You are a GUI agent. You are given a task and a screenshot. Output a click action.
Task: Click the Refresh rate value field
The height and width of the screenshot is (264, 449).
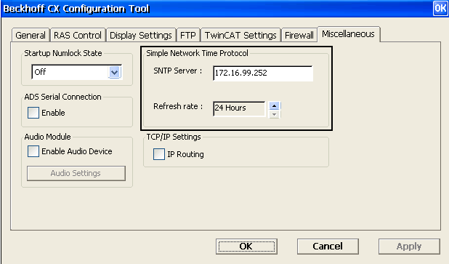click(x=239, y=108)
